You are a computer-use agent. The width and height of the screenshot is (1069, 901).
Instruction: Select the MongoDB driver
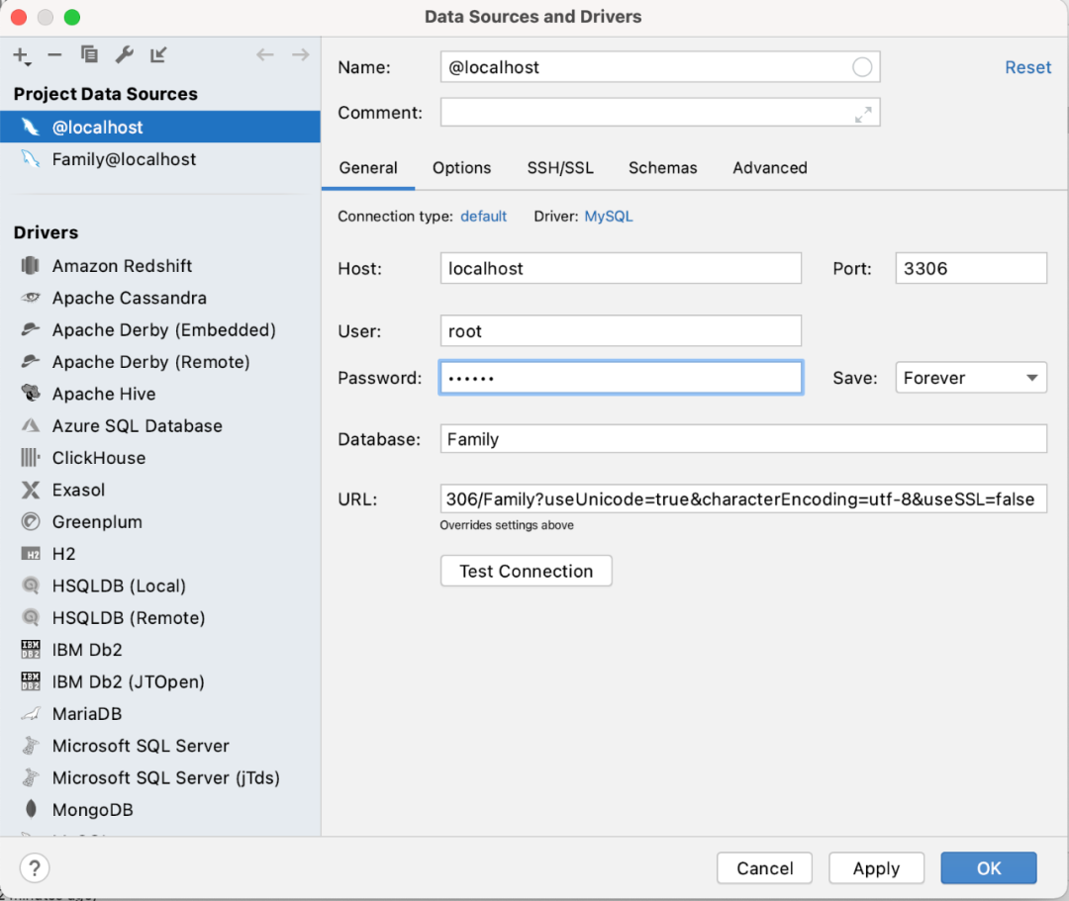pos(92,810)
